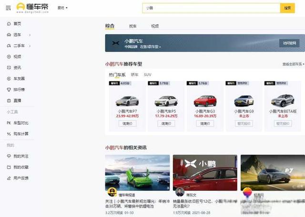The width and height of the screenshot is (305, 217).
Task: Click 询底价 under 小鹏汽车P7
Action: [x=127, y=123]
